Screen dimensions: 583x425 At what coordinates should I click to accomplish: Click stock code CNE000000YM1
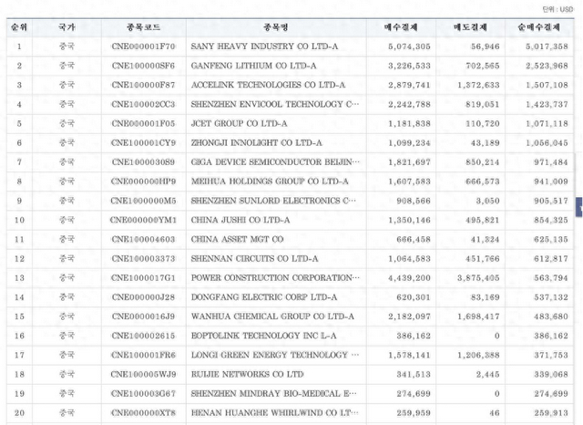(144, 220)
